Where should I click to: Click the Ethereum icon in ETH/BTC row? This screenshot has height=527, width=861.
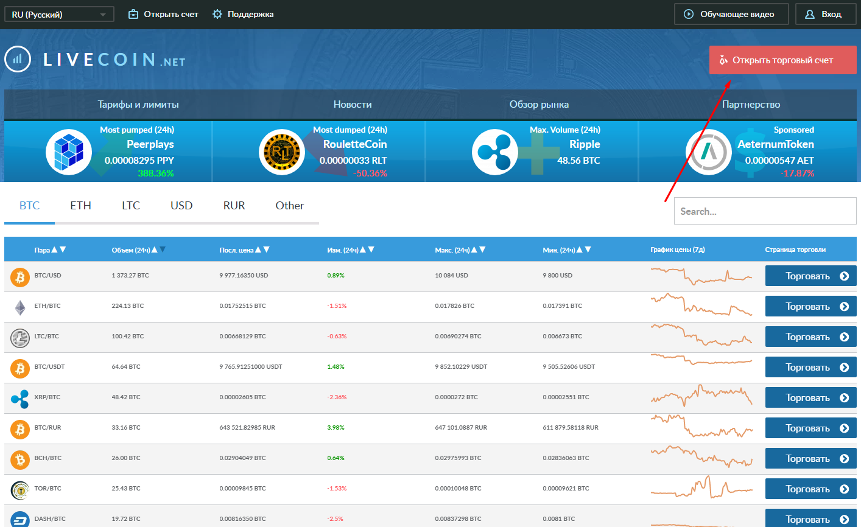point(20,307)
